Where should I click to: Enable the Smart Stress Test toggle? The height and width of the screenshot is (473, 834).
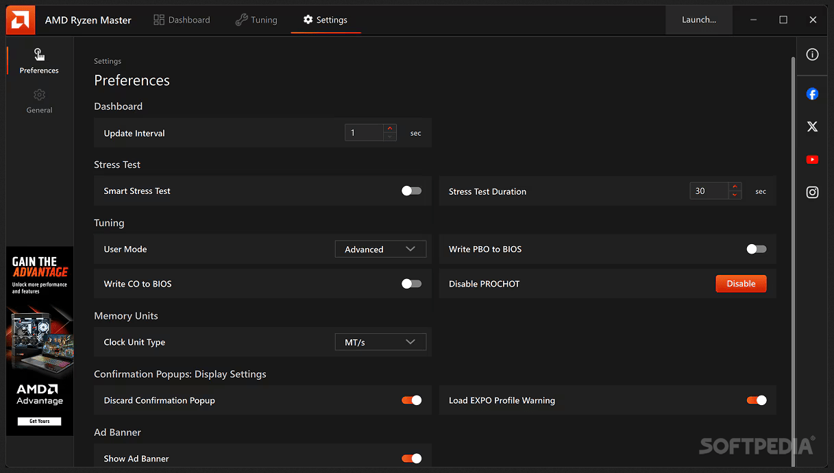tap(411, 191)
